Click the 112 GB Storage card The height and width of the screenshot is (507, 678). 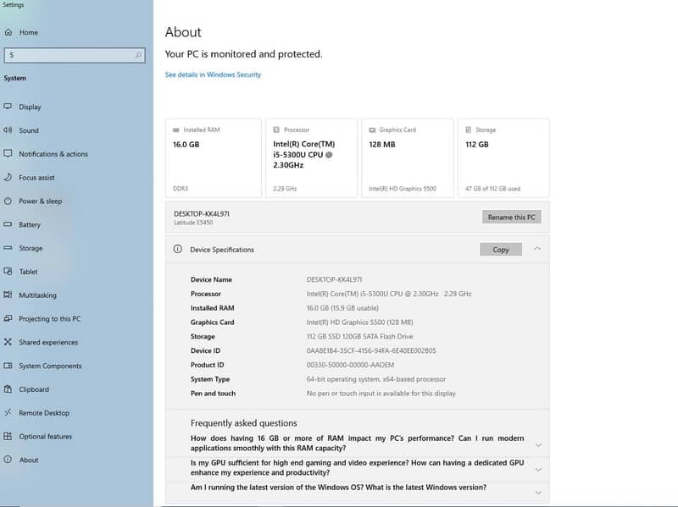click(503, 158)
